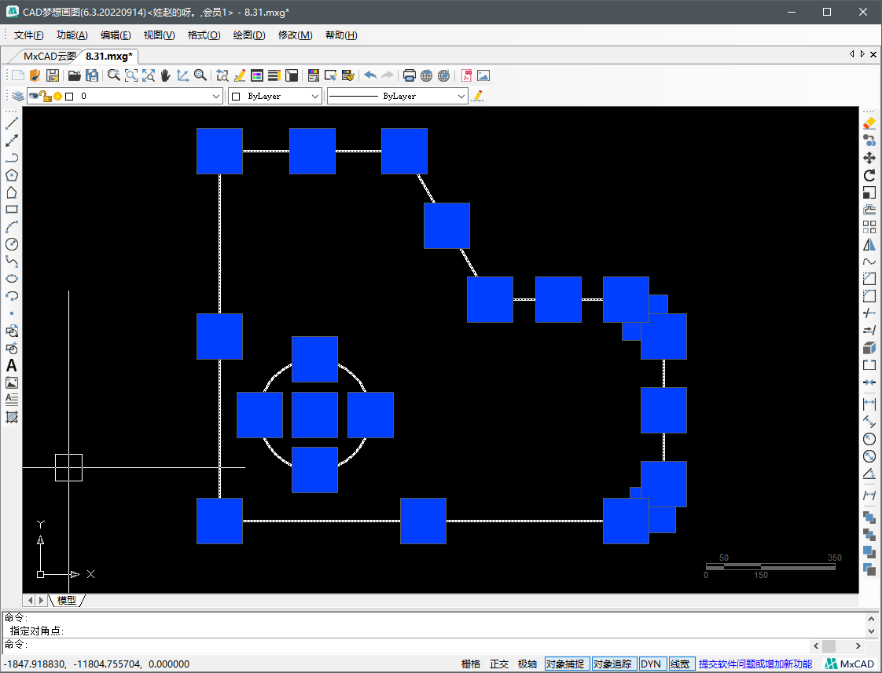The height and width of the screenshot is (673, 882).
Task: Click the New file icon
Action: 18,75
